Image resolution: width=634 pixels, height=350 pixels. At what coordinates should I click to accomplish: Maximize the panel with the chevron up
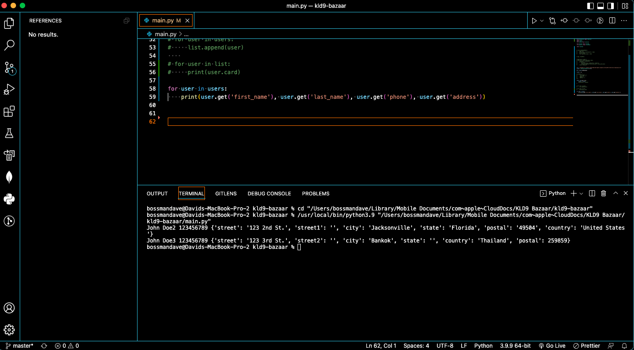pos(616,194)
